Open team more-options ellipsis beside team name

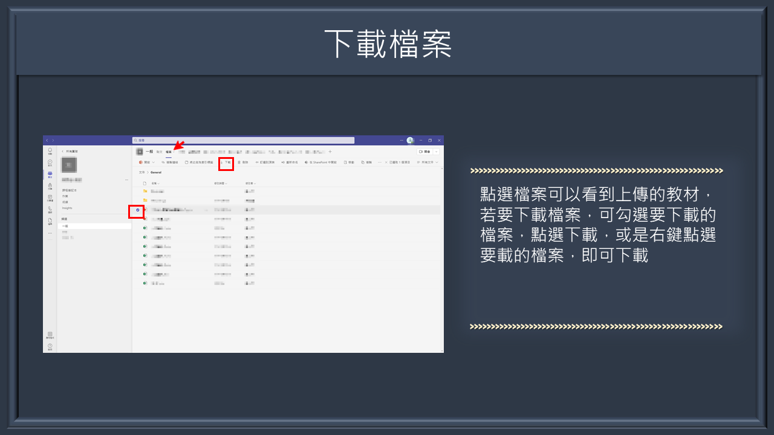click(126, 180)
